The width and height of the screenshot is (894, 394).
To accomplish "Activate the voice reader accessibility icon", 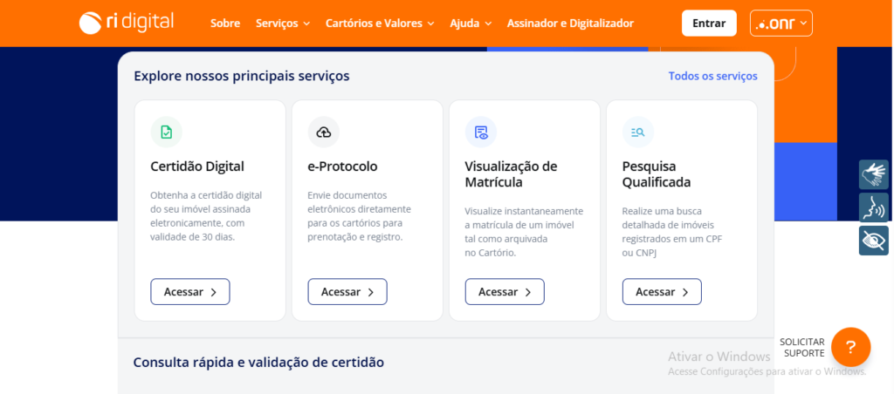I will point(873,207).
